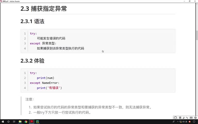Open People icon in system tray
Image resolution: width=198 pixels, height=124 pixels.
click(174, 122)
